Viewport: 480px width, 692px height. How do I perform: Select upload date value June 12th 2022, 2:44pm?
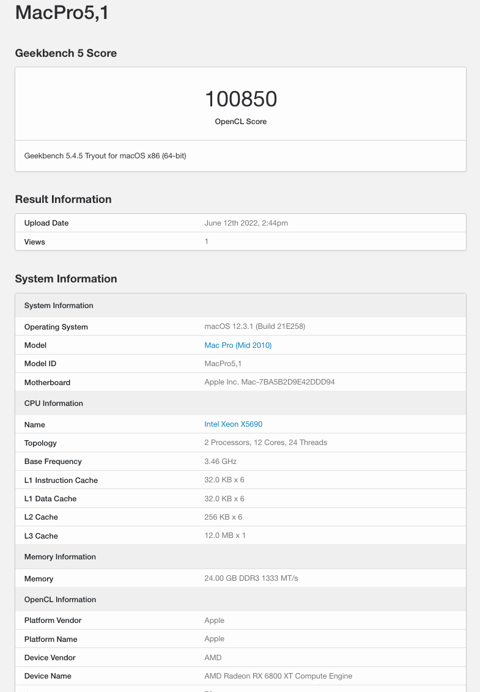coord(246,223)
